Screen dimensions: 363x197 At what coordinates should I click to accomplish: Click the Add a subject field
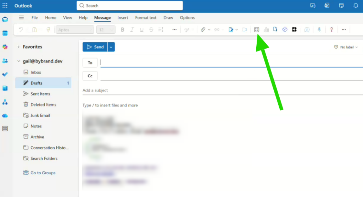223,91
